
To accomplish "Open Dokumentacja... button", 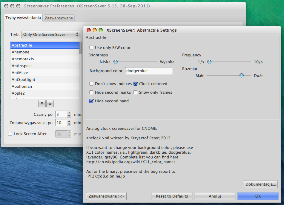I will pos(261,184).
